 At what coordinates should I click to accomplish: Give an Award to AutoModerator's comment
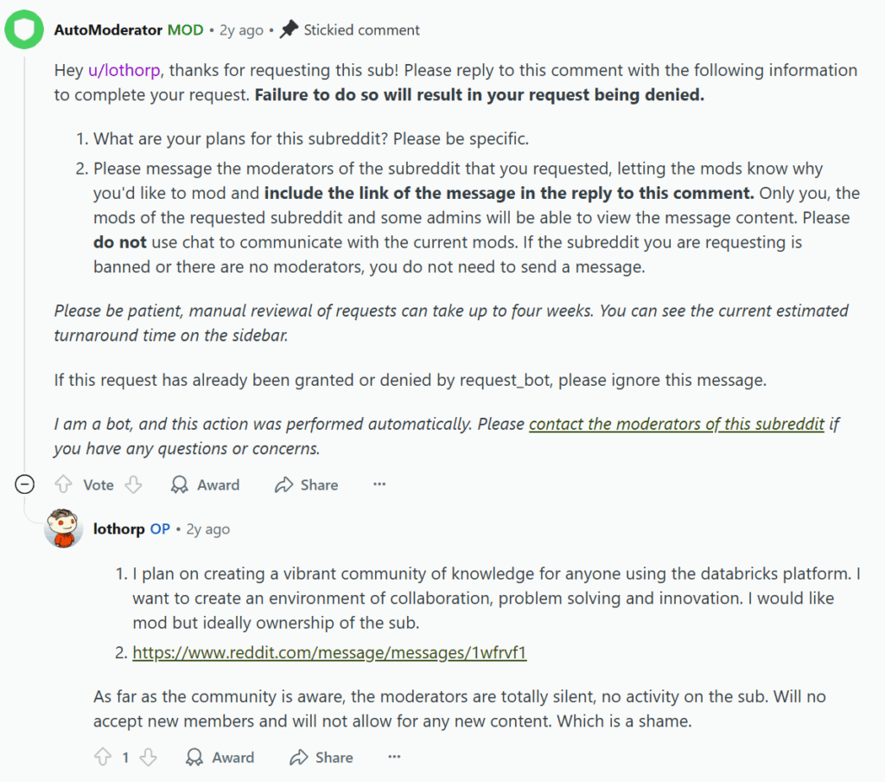205,484
